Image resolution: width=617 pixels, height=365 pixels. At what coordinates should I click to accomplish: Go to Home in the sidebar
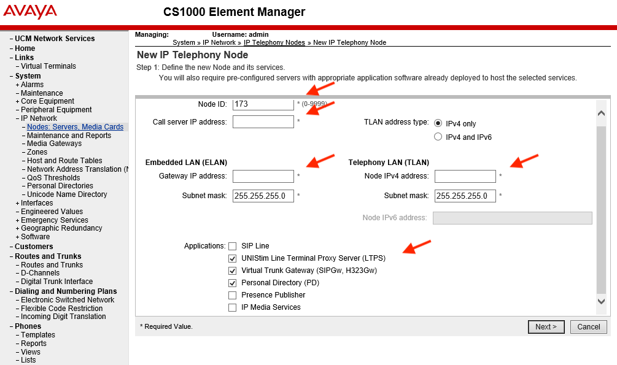pyautogui.click(x=25, y=48)
